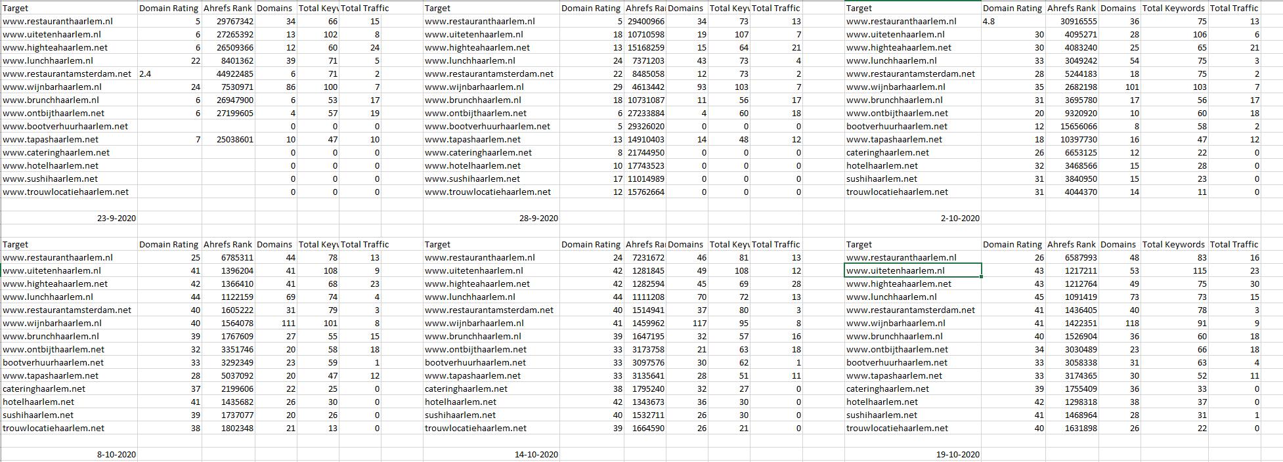Click brunchhaarlem rank value 1526904
The width and height of the screenshot is (1283, 462).
pyautogui.click(x=1072, y=336)
